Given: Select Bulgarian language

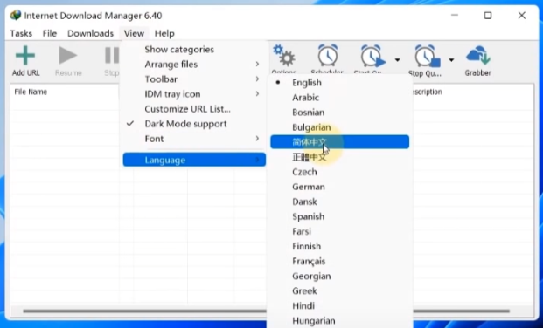Looking at the screenshot, I should point(339,127).
